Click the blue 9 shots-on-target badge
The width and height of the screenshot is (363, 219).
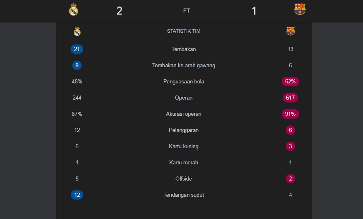pos(77,66)
